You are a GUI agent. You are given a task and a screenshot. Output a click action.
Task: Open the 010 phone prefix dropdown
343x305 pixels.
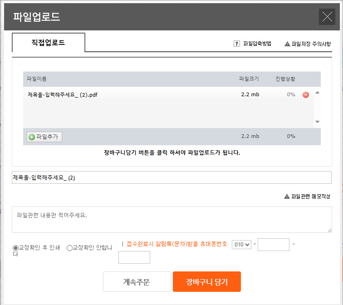[241, 244]
